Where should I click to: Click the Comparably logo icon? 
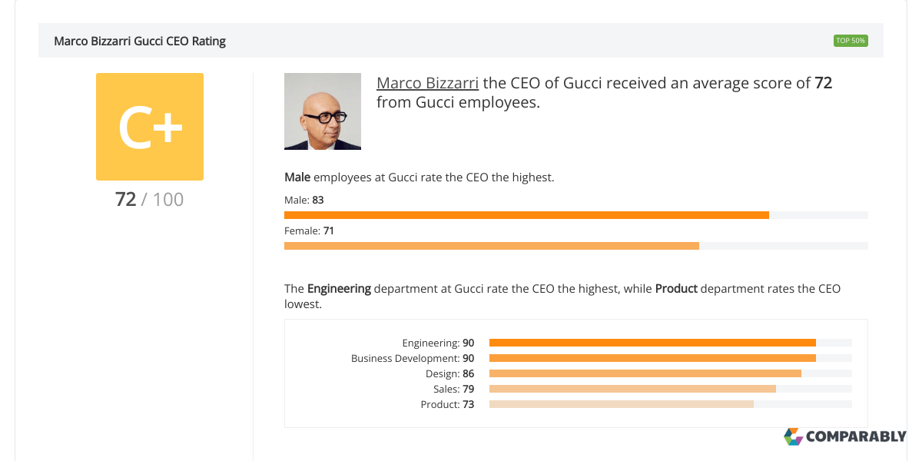coord(793,436)
